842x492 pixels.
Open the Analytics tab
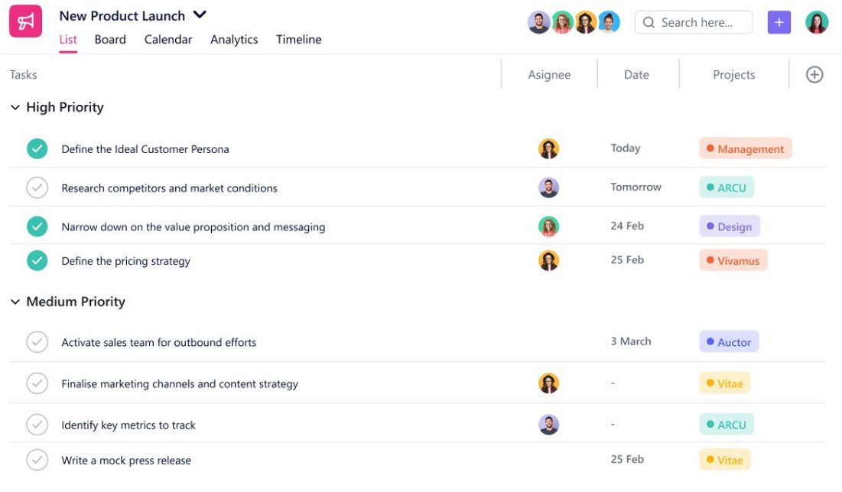pyautogui.click(x=234, y=39)
